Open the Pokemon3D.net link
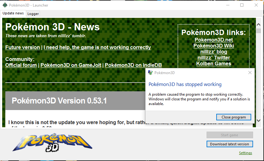Screen dimensions: 264x161 point(214,40)
